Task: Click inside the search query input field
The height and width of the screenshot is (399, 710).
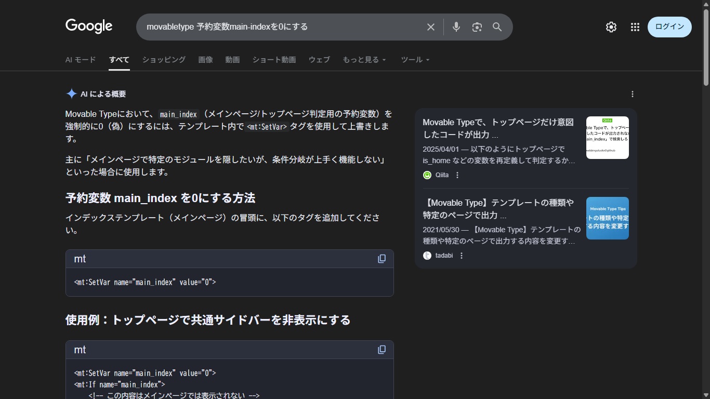Action: (x=281, y=27)
